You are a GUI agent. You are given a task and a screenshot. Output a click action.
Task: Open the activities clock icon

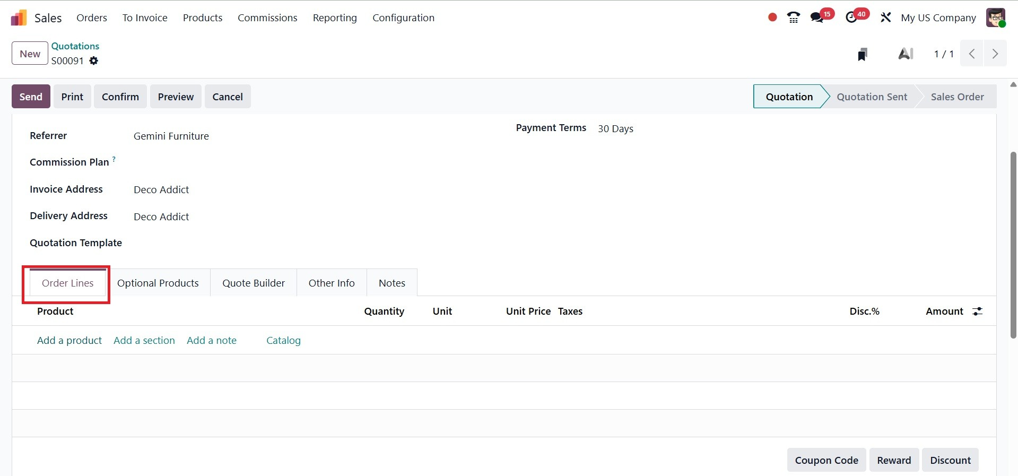point(851,18)
